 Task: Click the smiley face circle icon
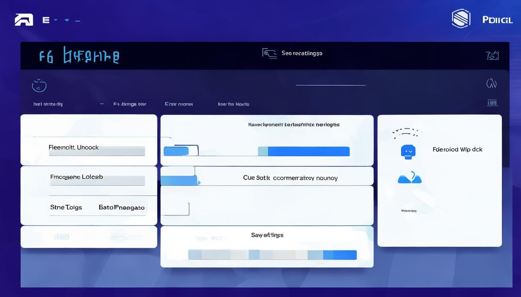[39, 85]
